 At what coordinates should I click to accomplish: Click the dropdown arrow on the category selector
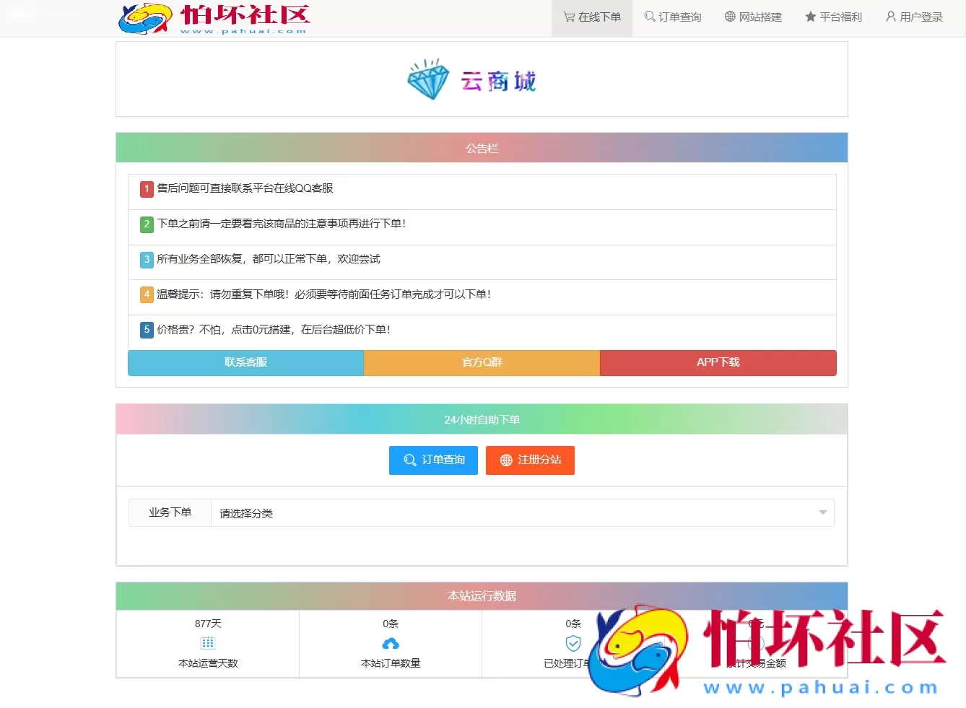coord(822,512)
